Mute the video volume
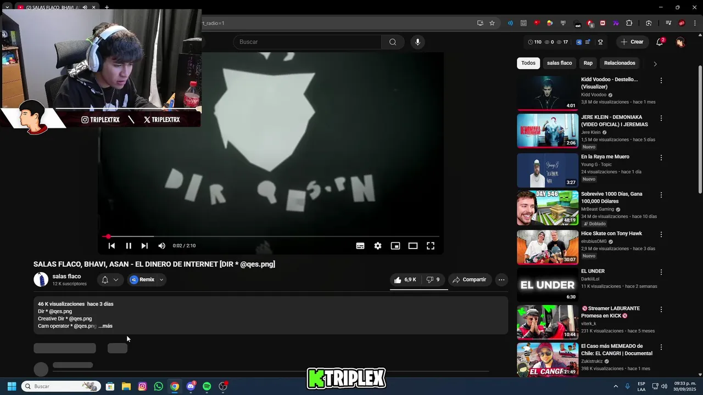Image resolution: width=703 pixels, height=395 pixels. [x=161, y=246]
